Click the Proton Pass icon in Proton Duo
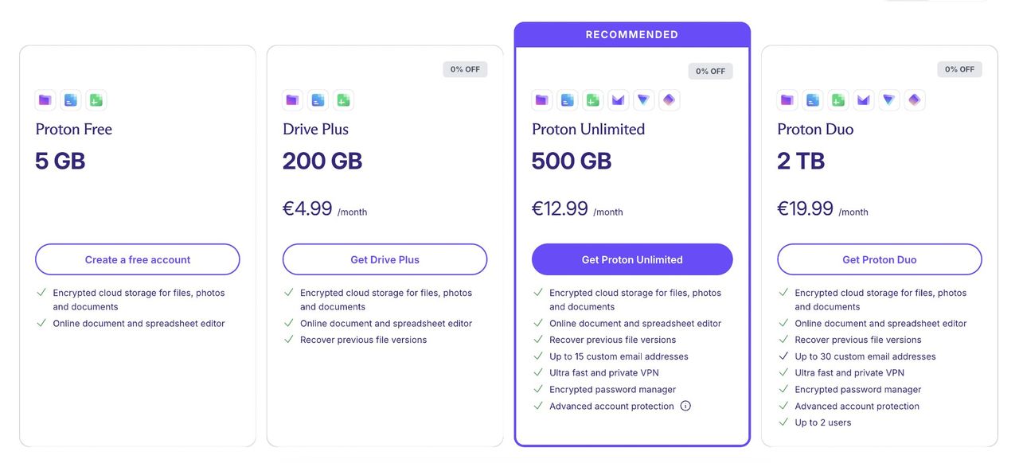 [914, 100]
